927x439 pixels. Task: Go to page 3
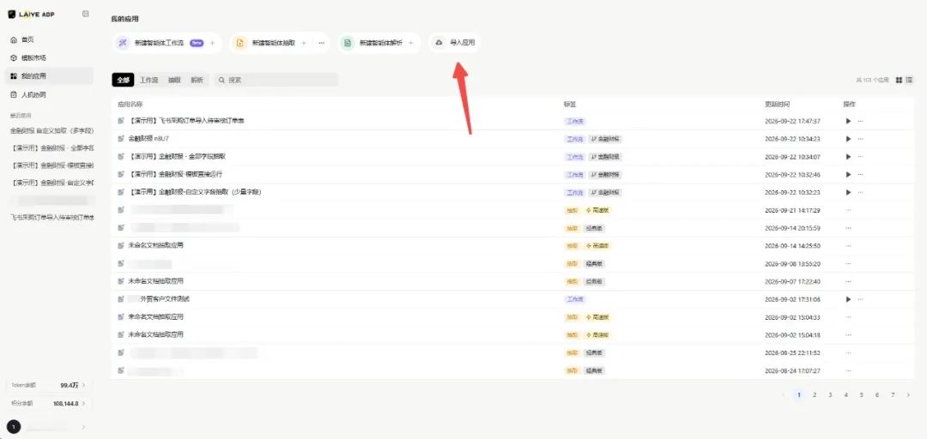tap(830, 394)
